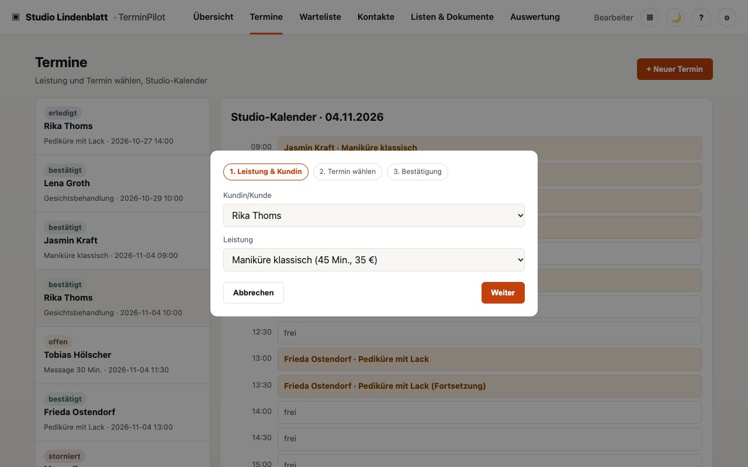The width and height of the screenshot is (748, 467).
Task: Select Jasmin Kraft's appointment in the left list
Action: point(123,241)
